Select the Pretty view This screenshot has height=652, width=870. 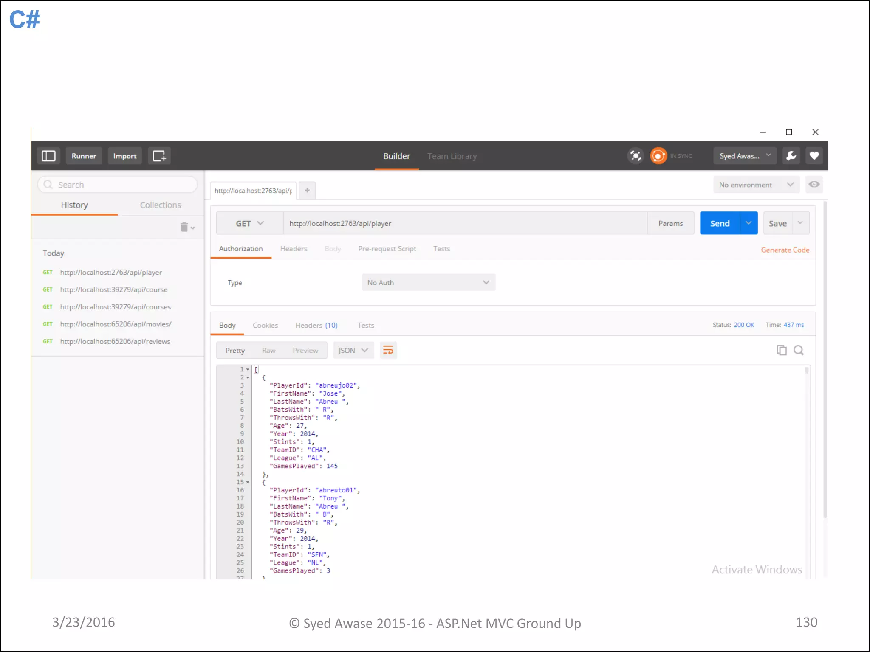point(235,351)
